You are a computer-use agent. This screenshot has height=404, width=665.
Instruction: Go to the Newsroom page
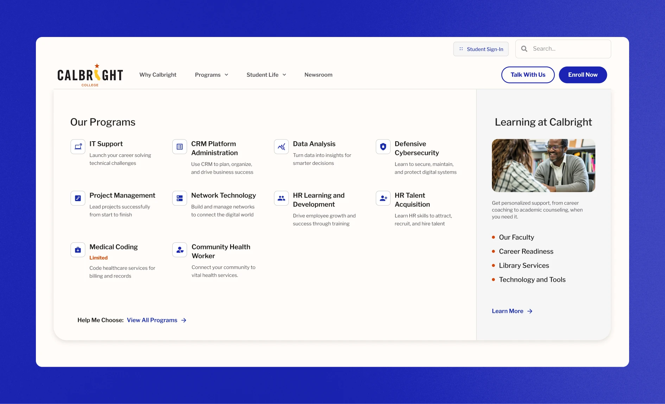pos(318,75)
